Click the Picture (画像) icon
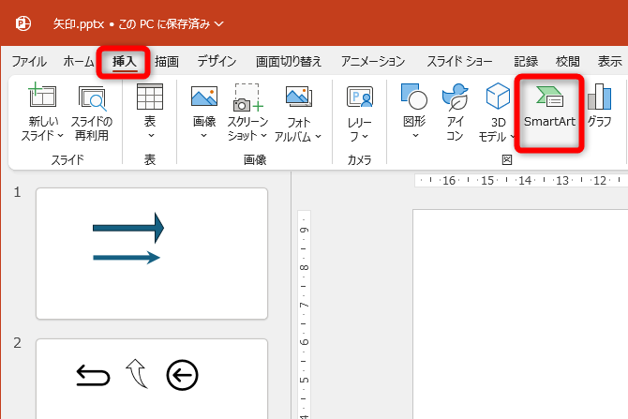628x419 pixels. click(204, 97)
